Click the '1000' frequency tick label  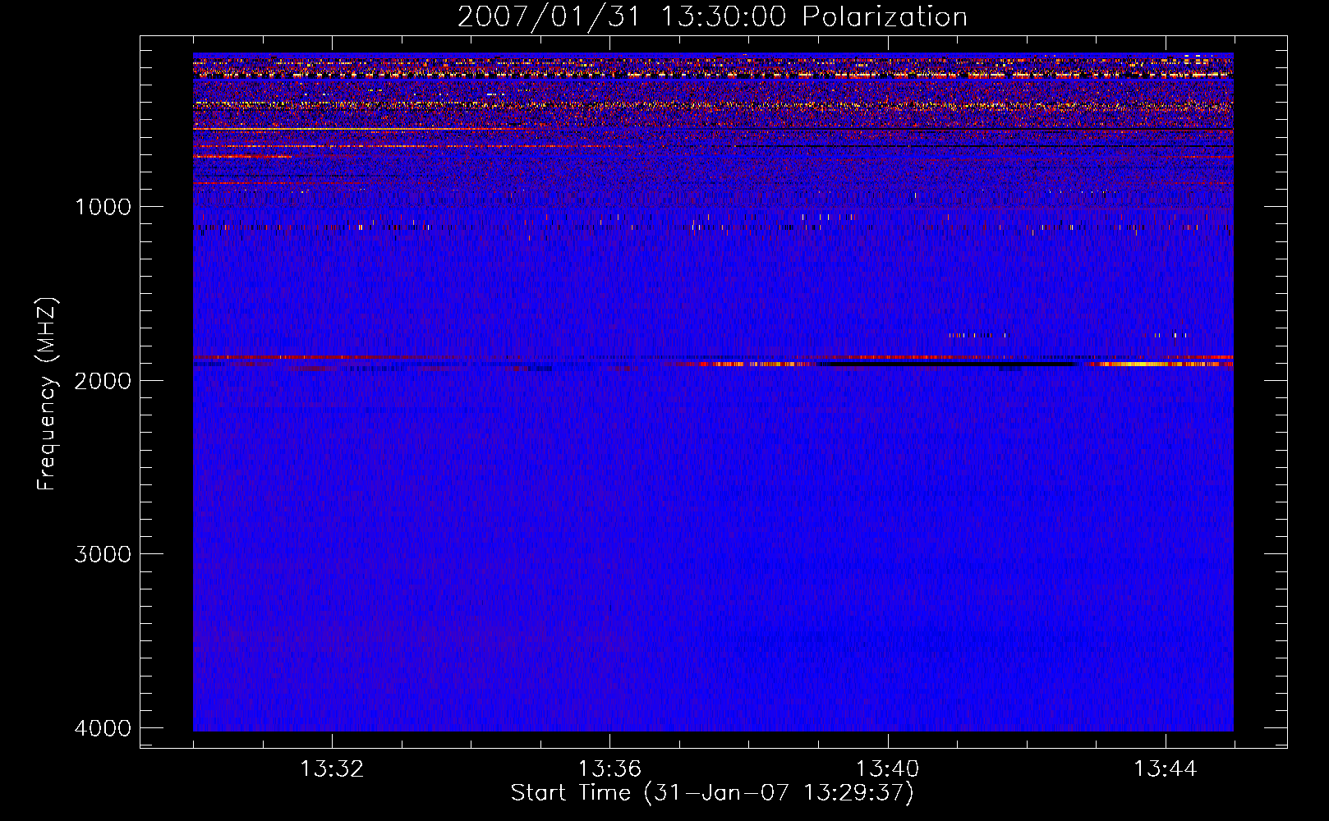(103, 206)
